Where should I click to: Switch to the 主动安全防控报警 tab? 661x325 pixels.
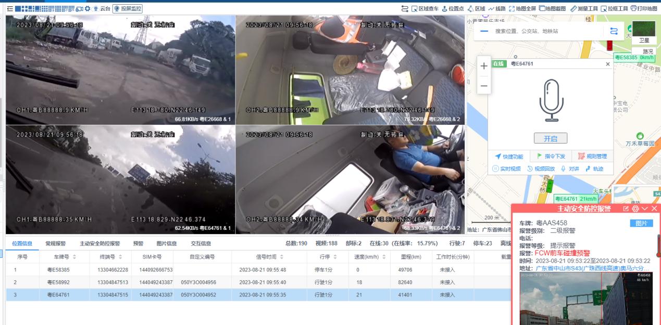pyautogui.click(x=99, y=243)
